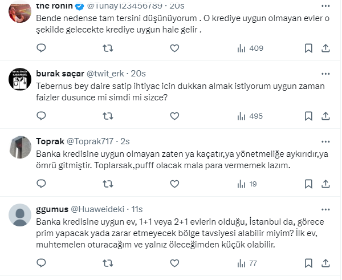
Task: Open more options on burak saçar's tweet
Action: coord(325,73)
